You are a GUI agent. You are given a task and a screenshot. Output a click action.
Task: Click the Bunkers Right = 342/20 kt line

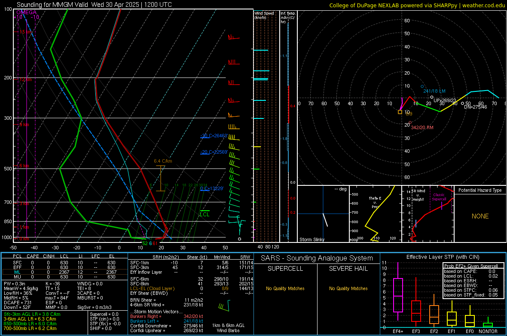pos(167,316)
